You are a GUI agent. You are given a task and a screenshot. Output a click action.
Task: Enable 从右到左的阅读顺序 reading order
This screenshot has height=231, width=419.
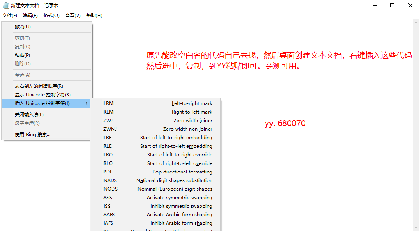click(39, 86)
